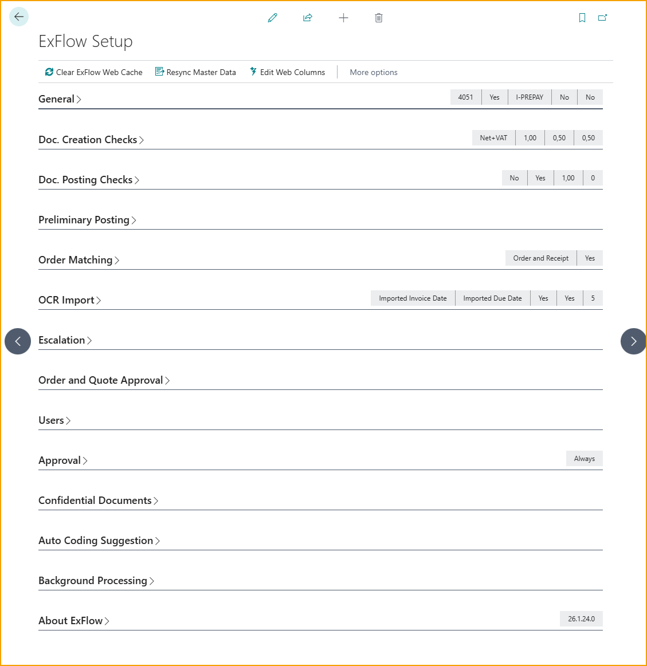Create a new record with the plus icon

pos(343,18)
